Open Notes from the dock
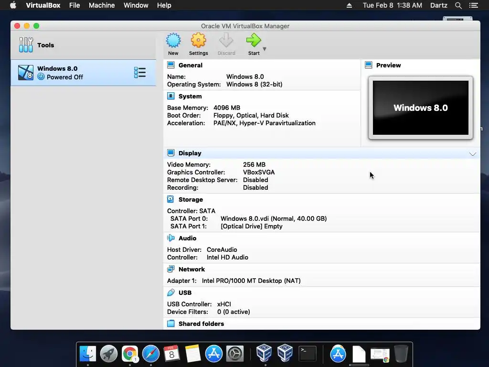489x367 pixels. [x=193, y=354]
